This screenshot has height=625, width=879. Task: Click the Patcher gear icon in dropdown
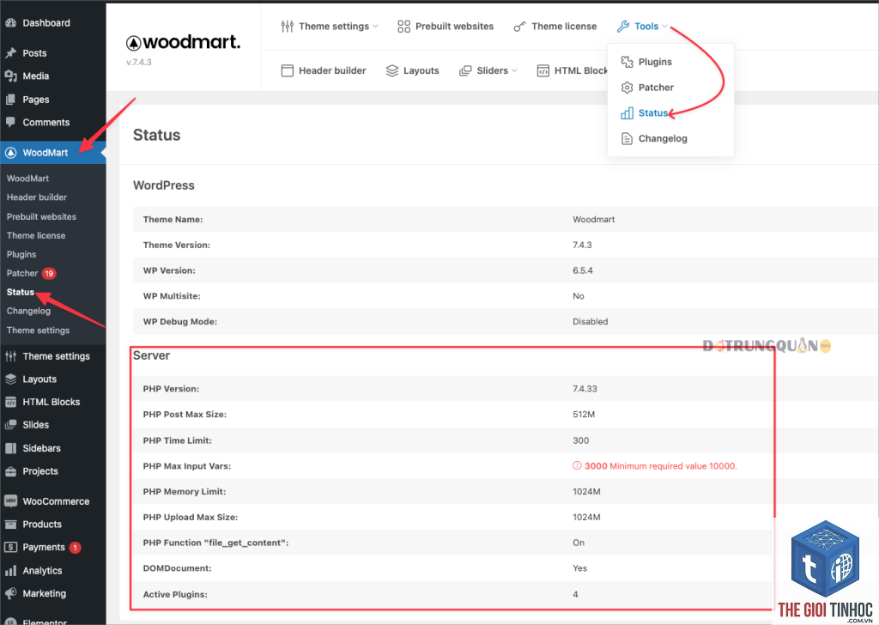627,88
